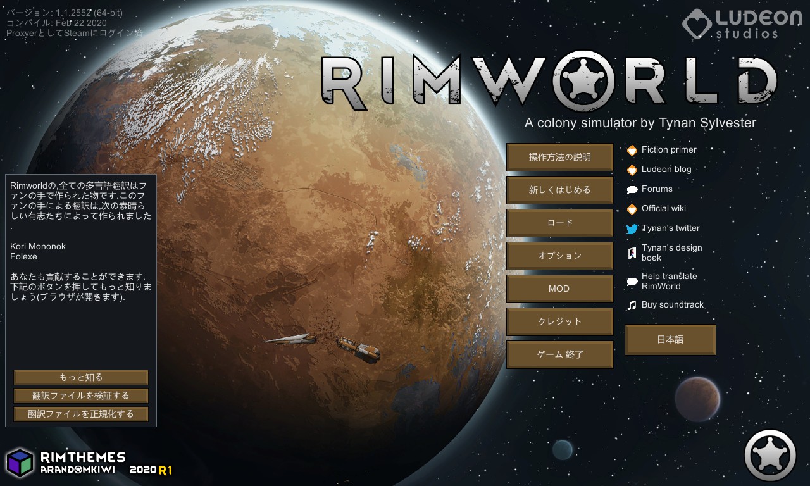The image size is (810, 486).
Task: Click the もっと知る button
Action: tap(81, 377)
